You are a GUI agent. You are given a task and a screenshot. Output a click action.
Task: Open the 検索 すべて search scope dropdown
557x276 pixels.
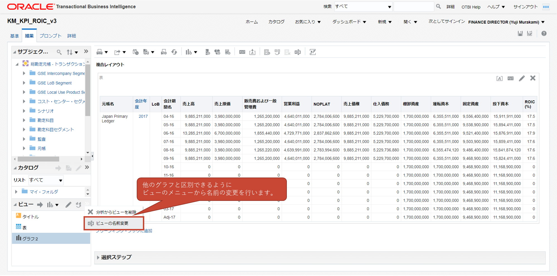[363, 6]
